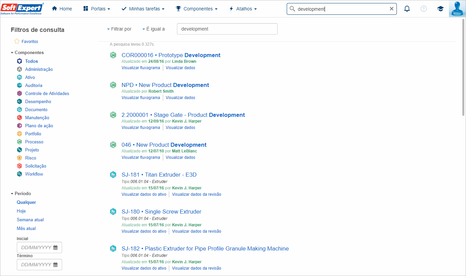Click the magnifier search icon
This screenshot has width=466, height=276.
[x=292, y=9]
